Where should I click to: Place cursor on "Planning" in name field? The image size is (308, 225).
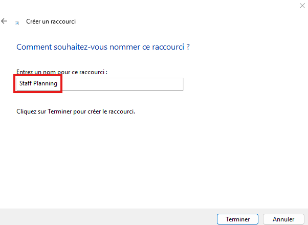coord(45,83)
